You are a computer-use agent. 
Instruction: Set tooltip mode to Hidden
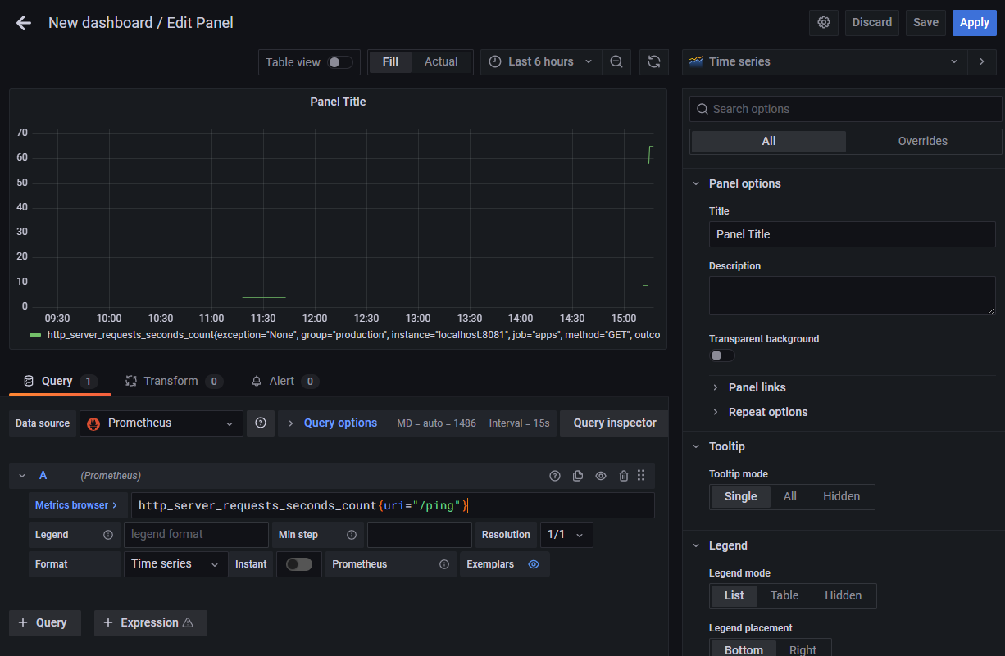pyautogui.click(x=842, y=496)
